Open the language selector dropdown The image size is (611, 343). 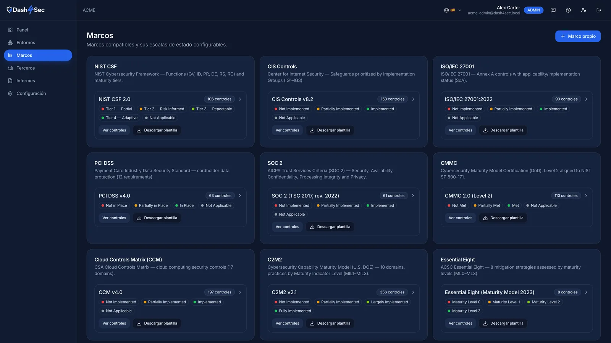pos(453,10)
